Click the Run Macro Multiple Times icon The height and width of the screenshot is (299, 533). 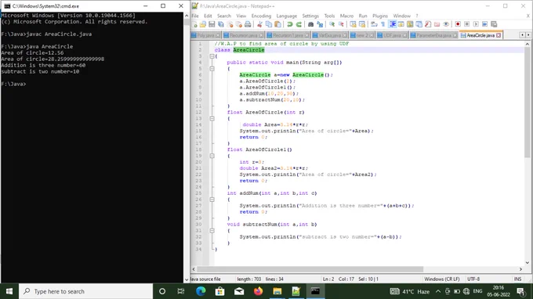pos(484,24)
